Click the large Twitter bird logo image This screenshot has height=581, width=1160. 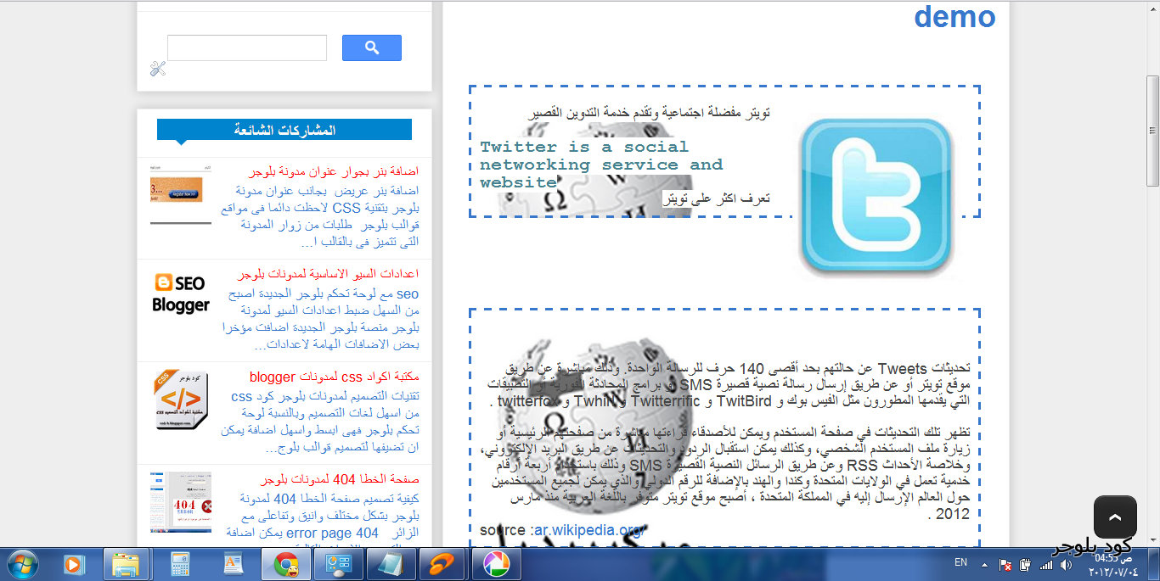click(875, 197)
